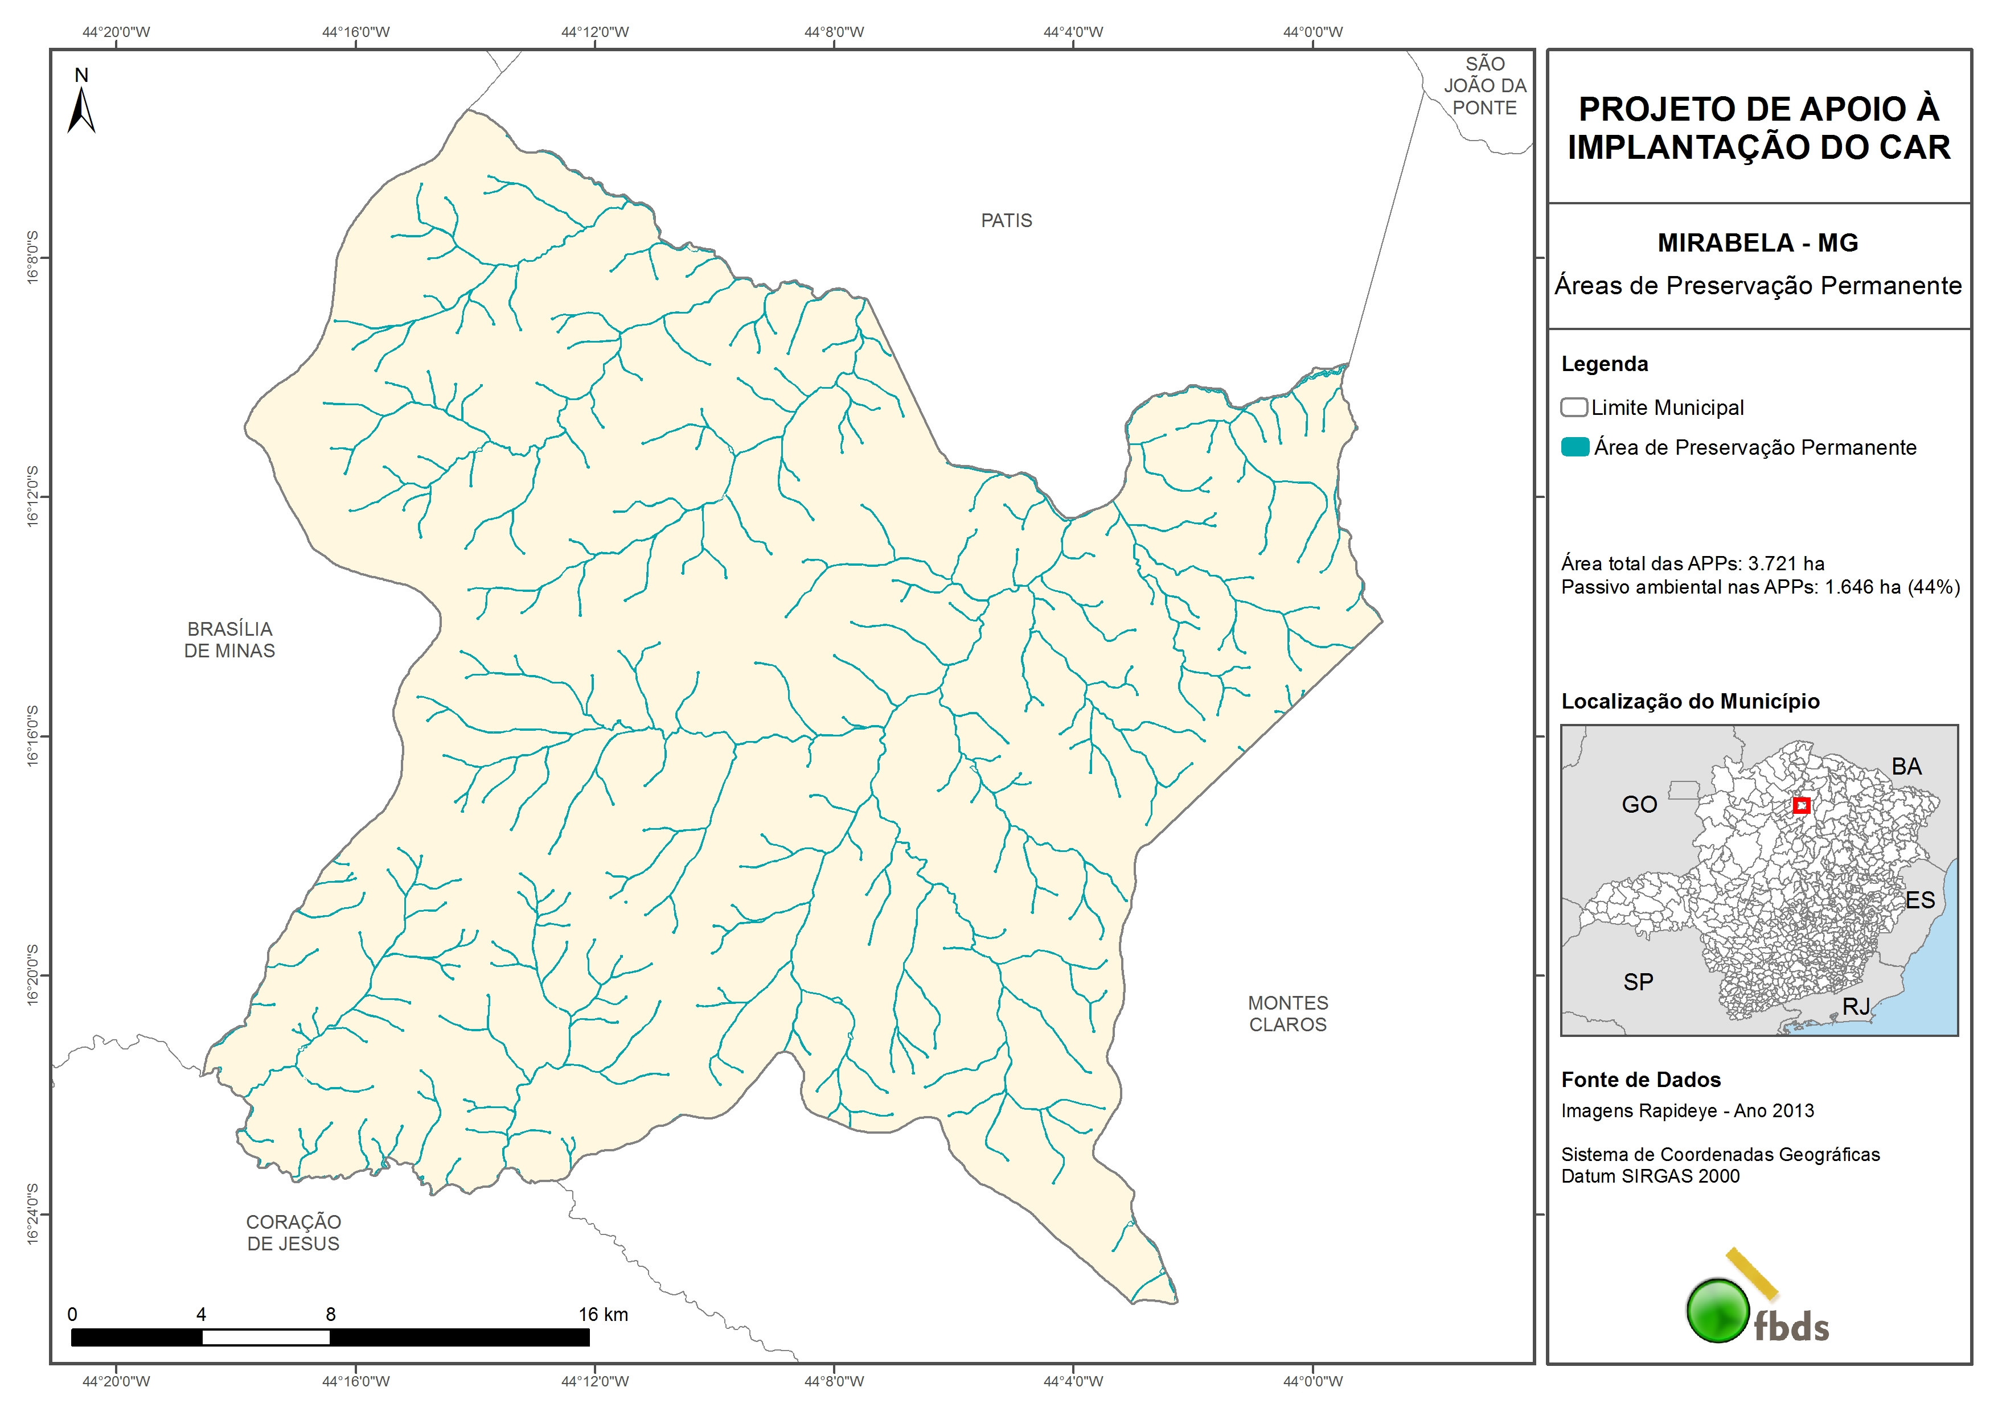Click the SÃO JOÃO DA PONTE label
This screenshot has height=1412, width=1998.
point(1484,86)
